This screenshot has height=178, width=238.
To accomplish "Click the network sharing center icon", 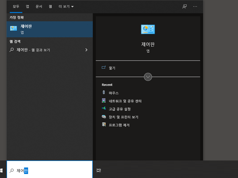I will (x=104, y=100).
